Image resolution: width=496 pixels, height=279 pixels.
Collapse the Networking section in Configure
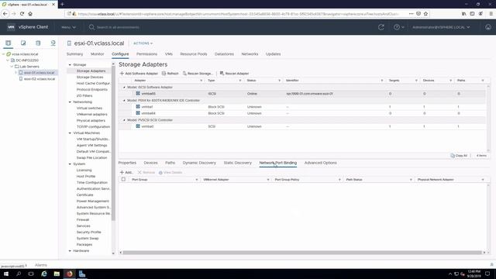[x=70, y=102]
